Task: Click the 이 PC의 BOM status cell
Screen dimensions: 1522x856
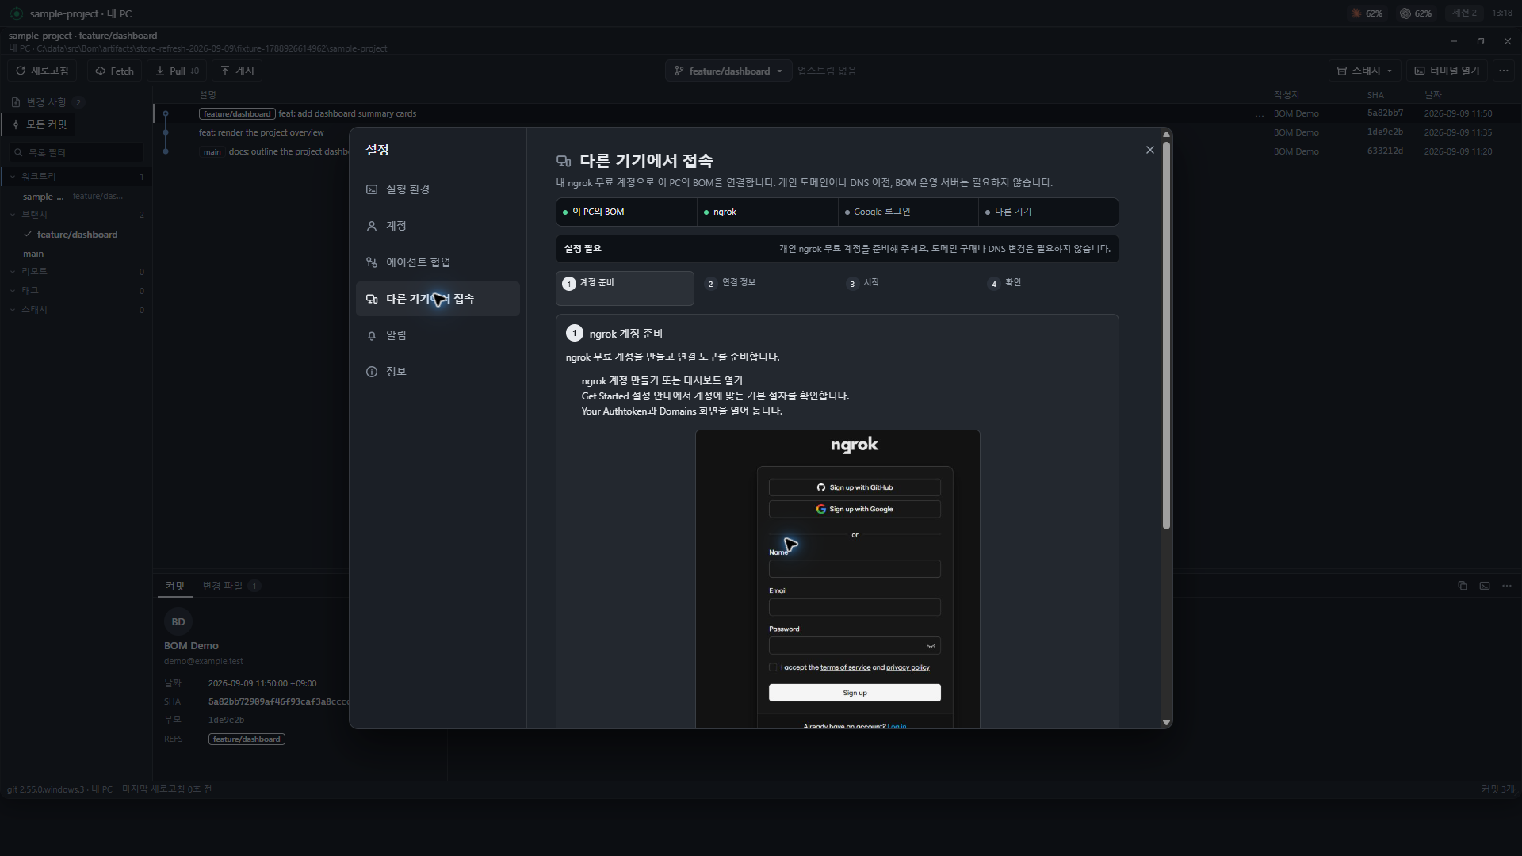Action: point(626,212)
